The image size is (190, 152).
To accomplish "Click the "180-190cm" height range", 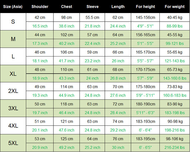I will pos(145,104).
